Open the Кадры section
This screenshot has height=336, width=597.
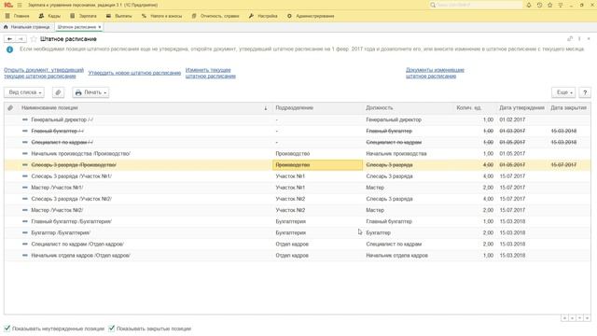tap(49, 16)
